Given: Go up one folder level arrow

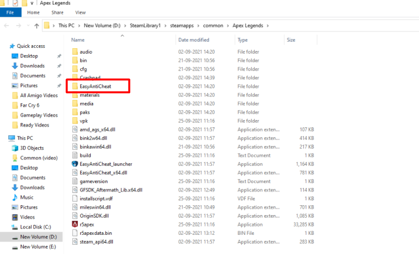Looking at the screenshot, I should point(36,26).
